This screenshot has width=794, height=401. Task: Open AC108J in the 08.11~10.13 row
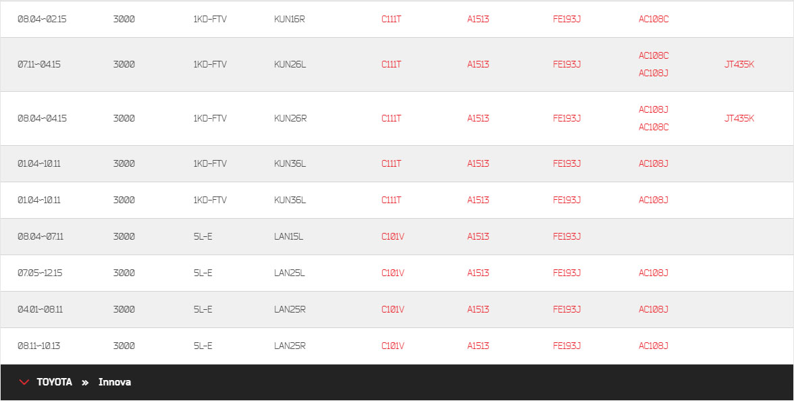pos(654,346)
